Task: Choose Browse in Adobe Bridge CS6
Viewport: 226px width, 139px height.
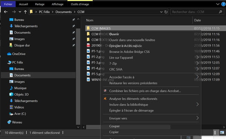Action: click(130, 52)
